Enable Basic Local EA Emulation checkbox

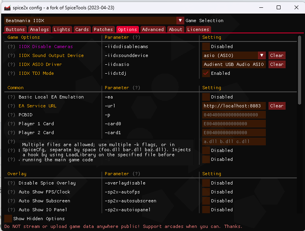(206, 97)
